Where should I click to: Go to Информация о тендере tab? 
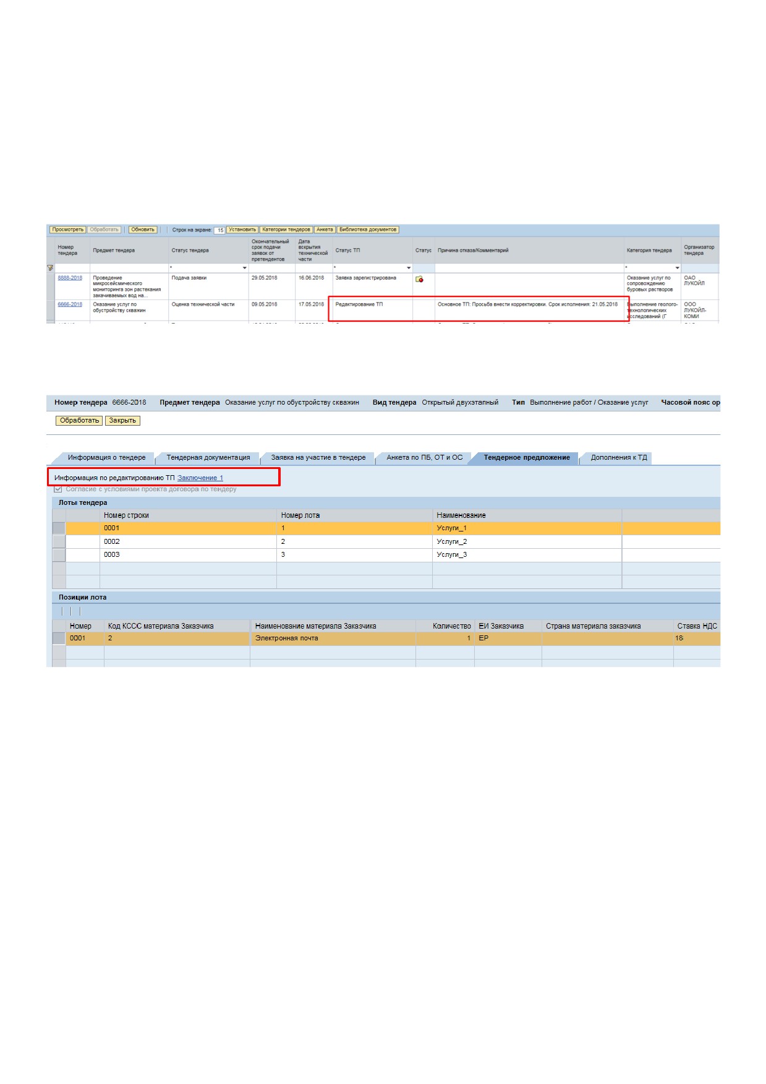pos(106,458)
